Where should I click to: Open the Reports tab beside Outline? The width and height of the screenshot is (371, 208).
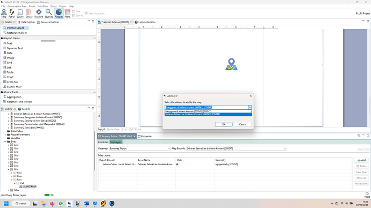coord(24,109)
